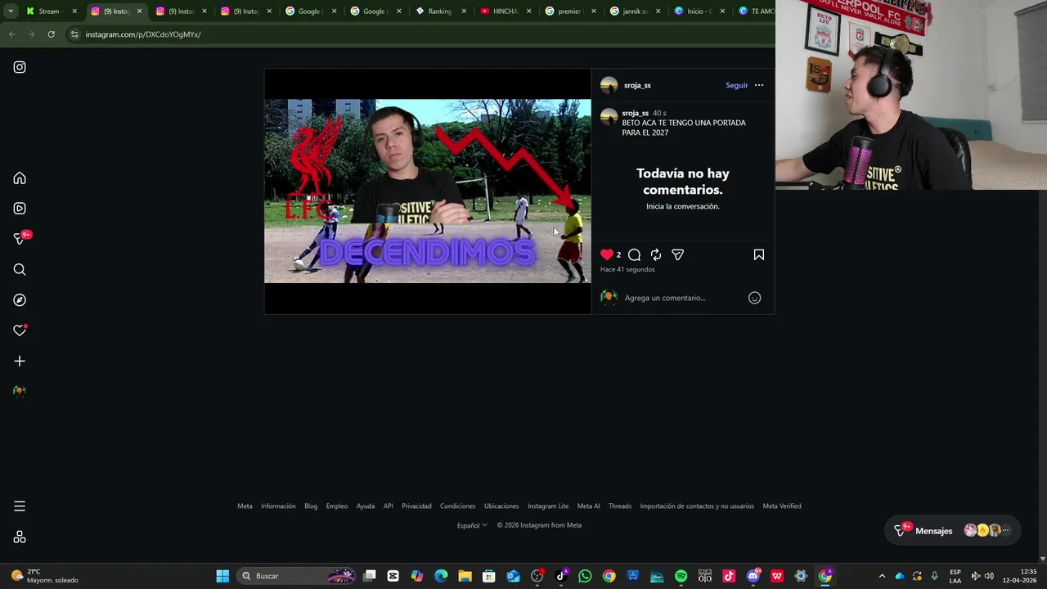Viewport: 1047px width, 589px height.
Task: Toggle the like heart on the post
Action: [x=607, y=255]
